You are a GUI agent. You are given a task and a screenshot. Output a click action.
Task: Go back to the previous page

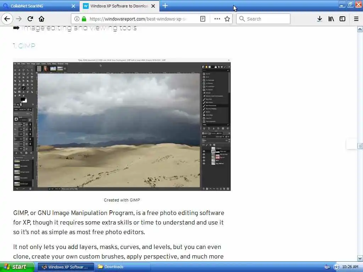pos(7,19)
